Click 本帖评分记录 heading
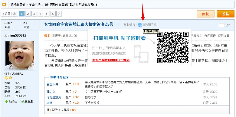The image size is (236, 117). click(x=59, y=77)
